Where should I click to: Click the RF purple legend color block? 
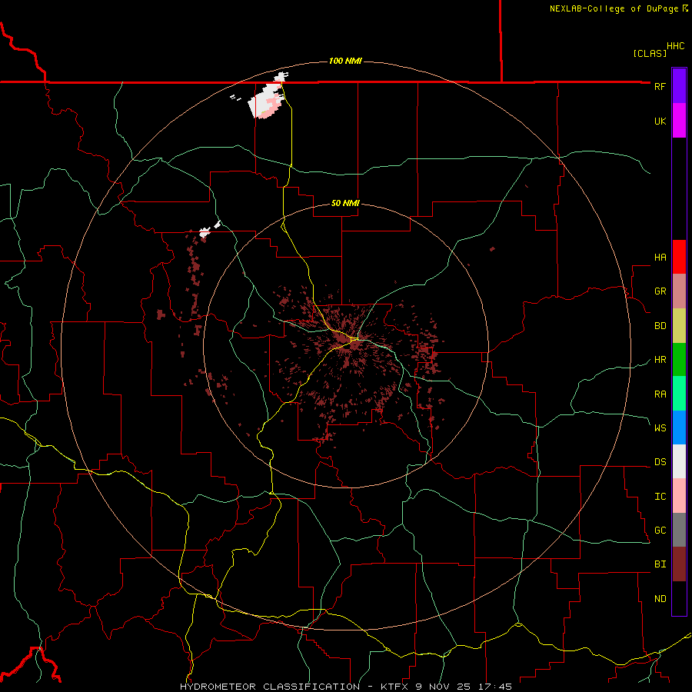click(x=679, y=86)
